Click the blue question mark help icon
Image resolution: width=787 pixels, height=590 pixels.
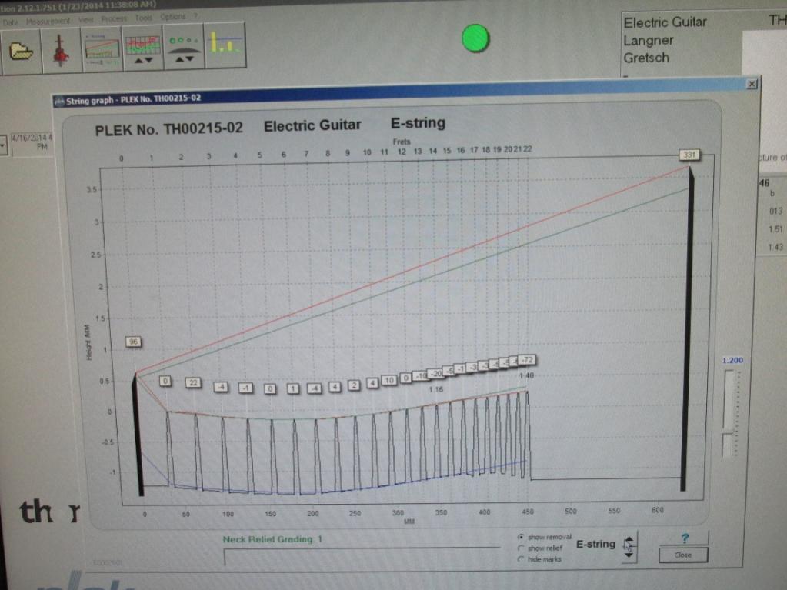(x=685, y=538)
